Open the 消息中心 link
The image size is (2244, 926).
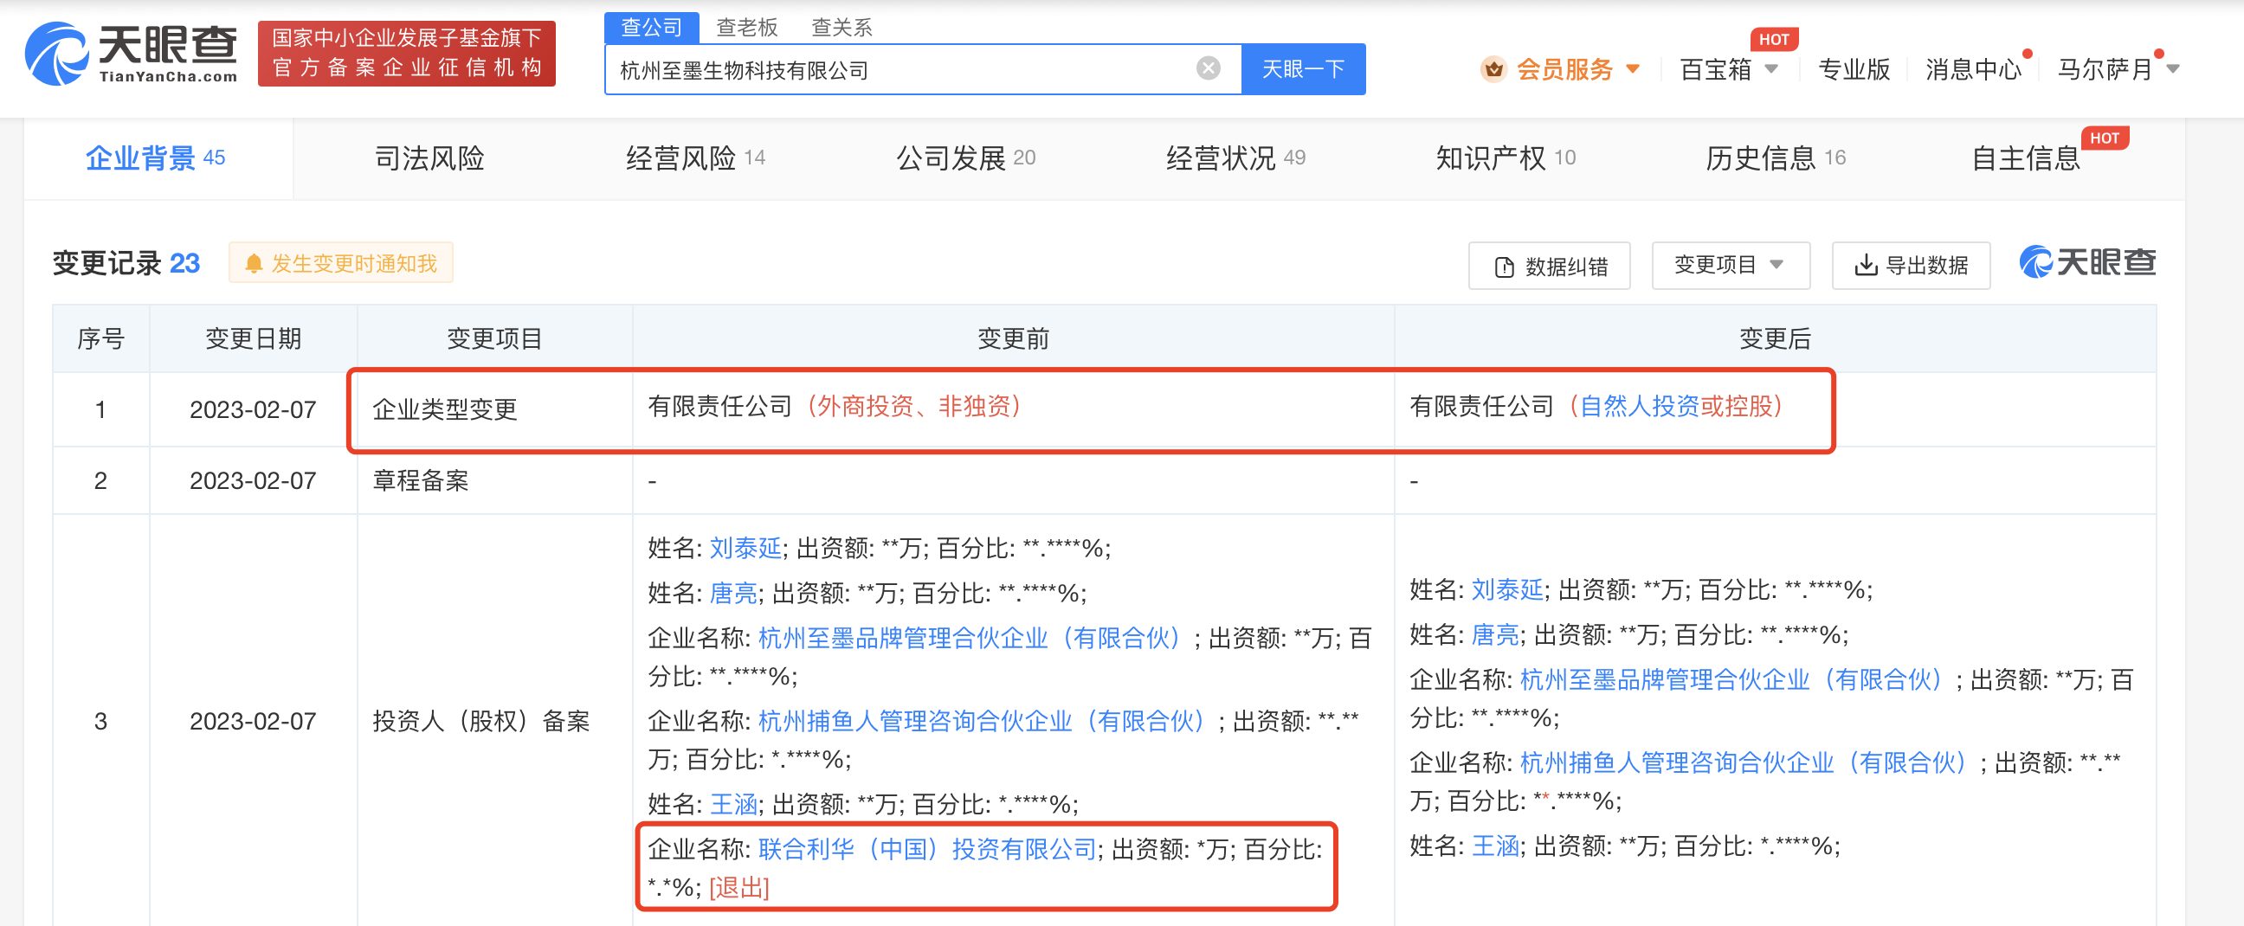click(x=1973, y=69)
